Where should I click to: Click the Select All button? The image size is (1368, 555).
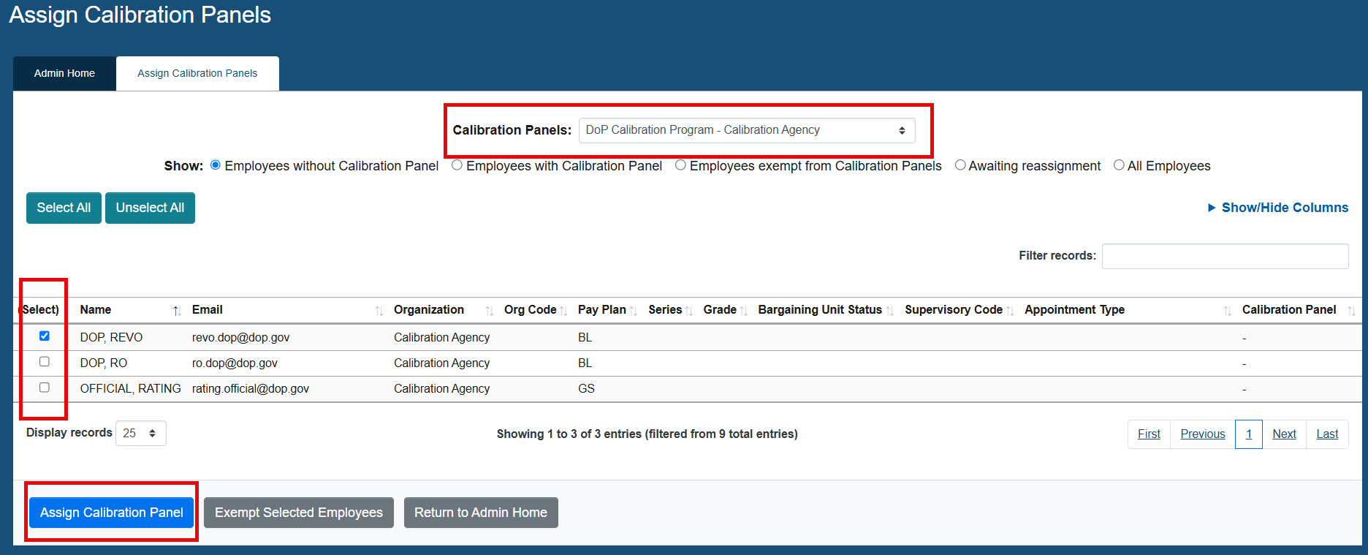click(x=64, y=208)
